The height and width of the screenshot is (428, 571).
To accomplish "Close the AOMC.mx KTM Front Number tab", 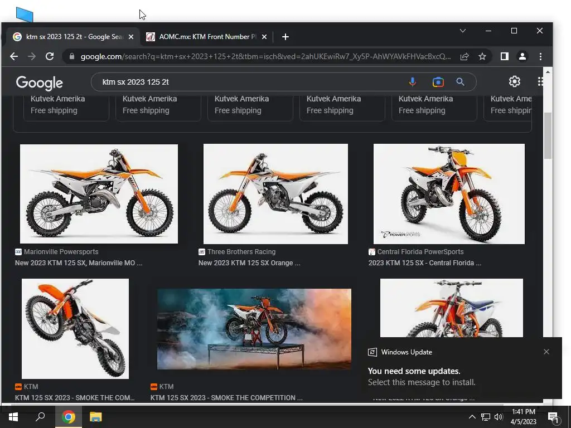I will point(264,37).
